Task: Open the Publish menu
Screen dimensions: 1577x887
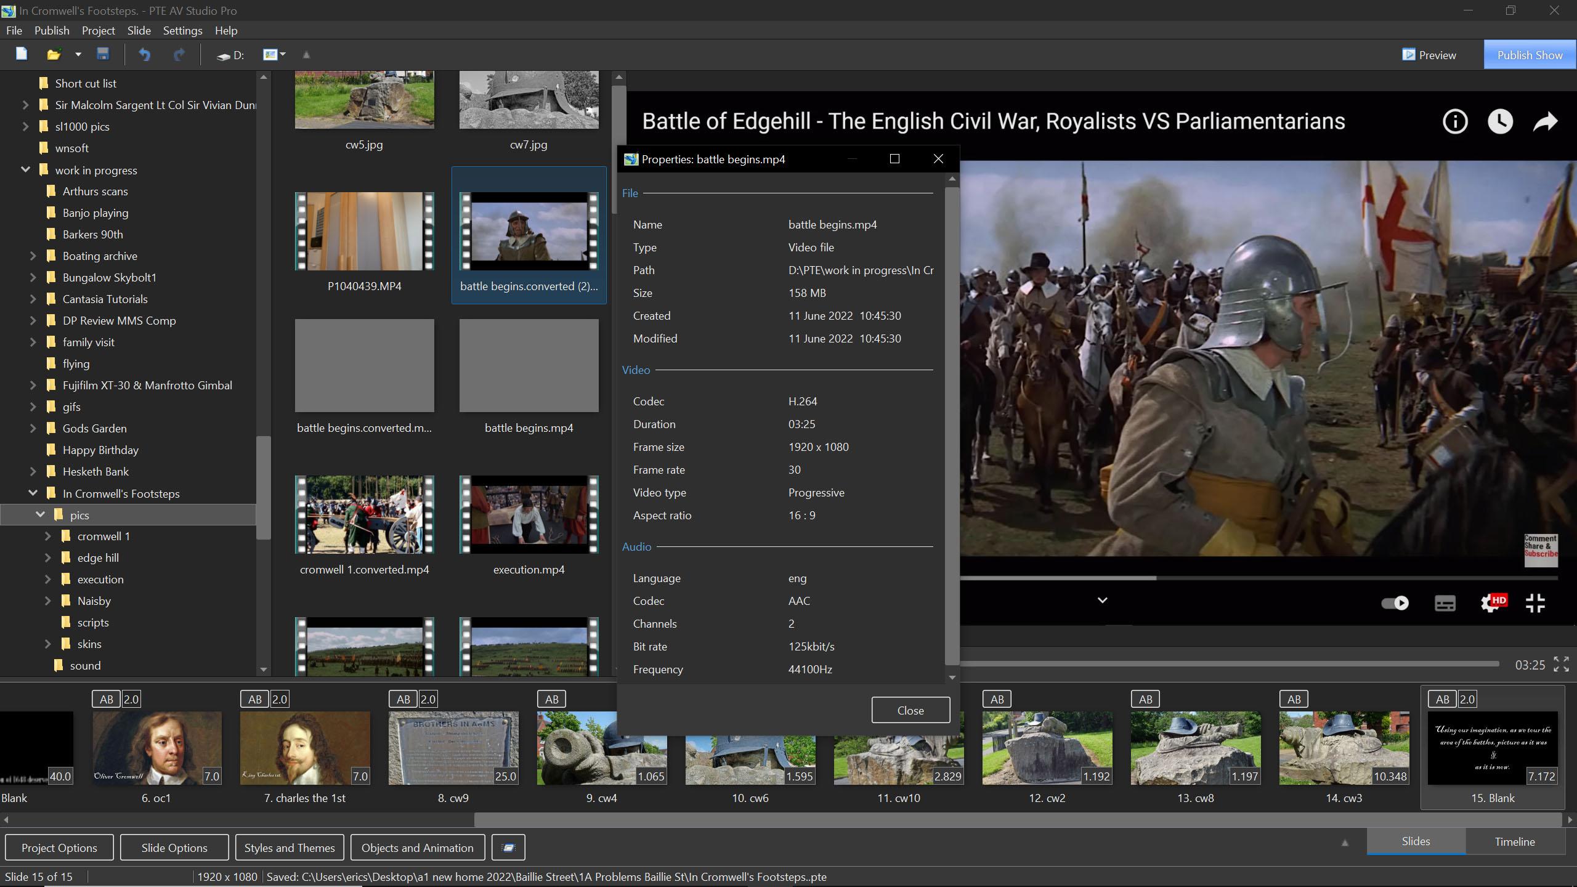Action: [52, 30]
